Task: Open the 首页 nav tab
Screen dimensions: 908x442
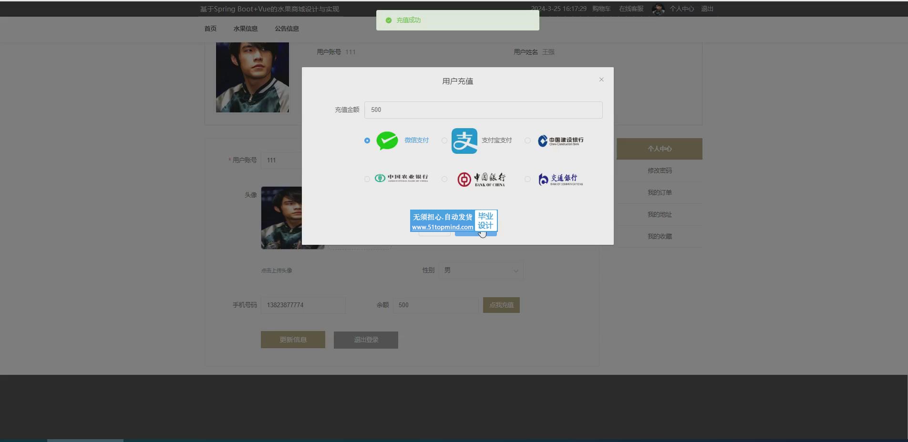Action: [x=210, y=29]
